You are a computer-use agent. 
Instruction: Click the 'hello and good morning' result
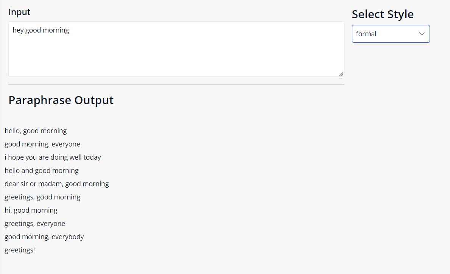pyautogui.click(x=42, y=170)
